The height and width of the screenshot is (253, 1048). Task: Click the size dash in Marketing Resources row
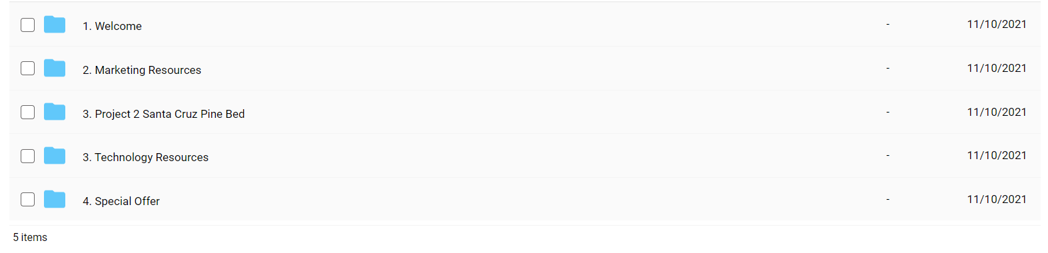[x=887, y=68]
